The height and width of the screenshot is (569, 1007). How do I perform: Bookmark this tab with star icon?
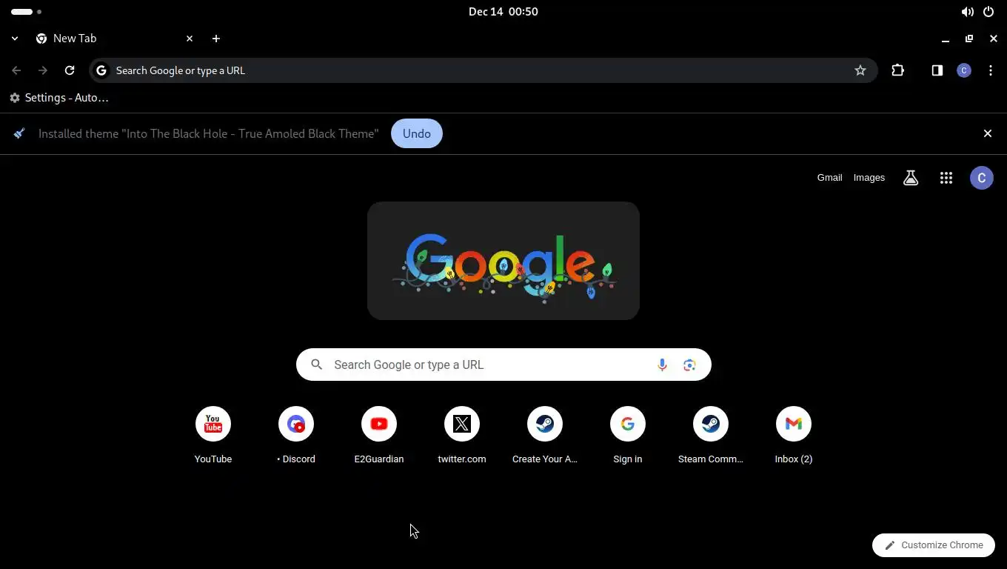pyautogui.click(x=860, y=70)
